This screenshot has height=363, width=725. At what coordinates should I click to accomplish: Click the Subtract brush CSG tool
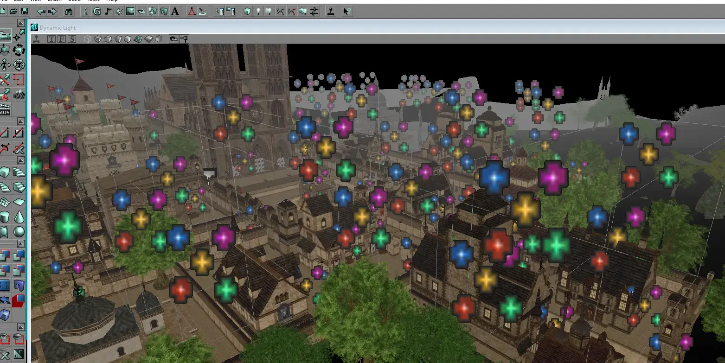tap(19, 255)
